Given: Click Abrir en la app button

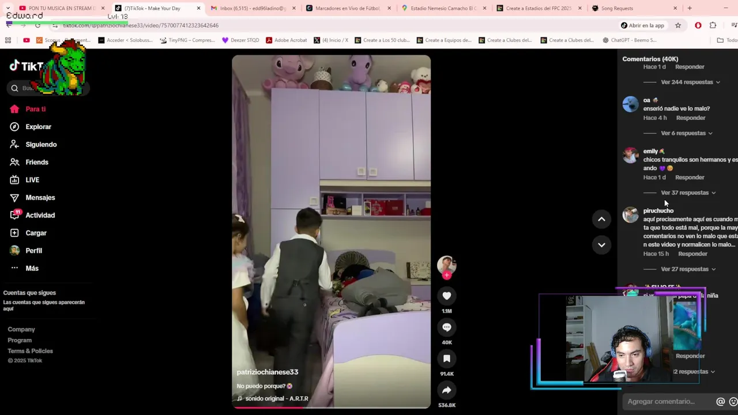Looking at the screenshot, I should 642,25.
